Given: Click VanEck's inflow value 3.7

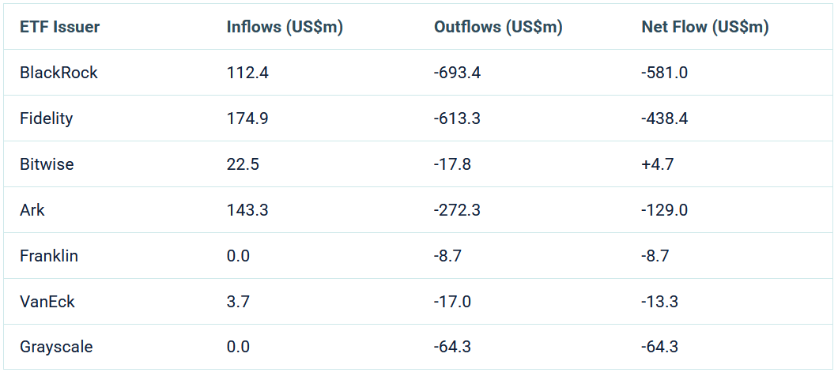Looking at the screenshot, I should [x=238, y=301].
